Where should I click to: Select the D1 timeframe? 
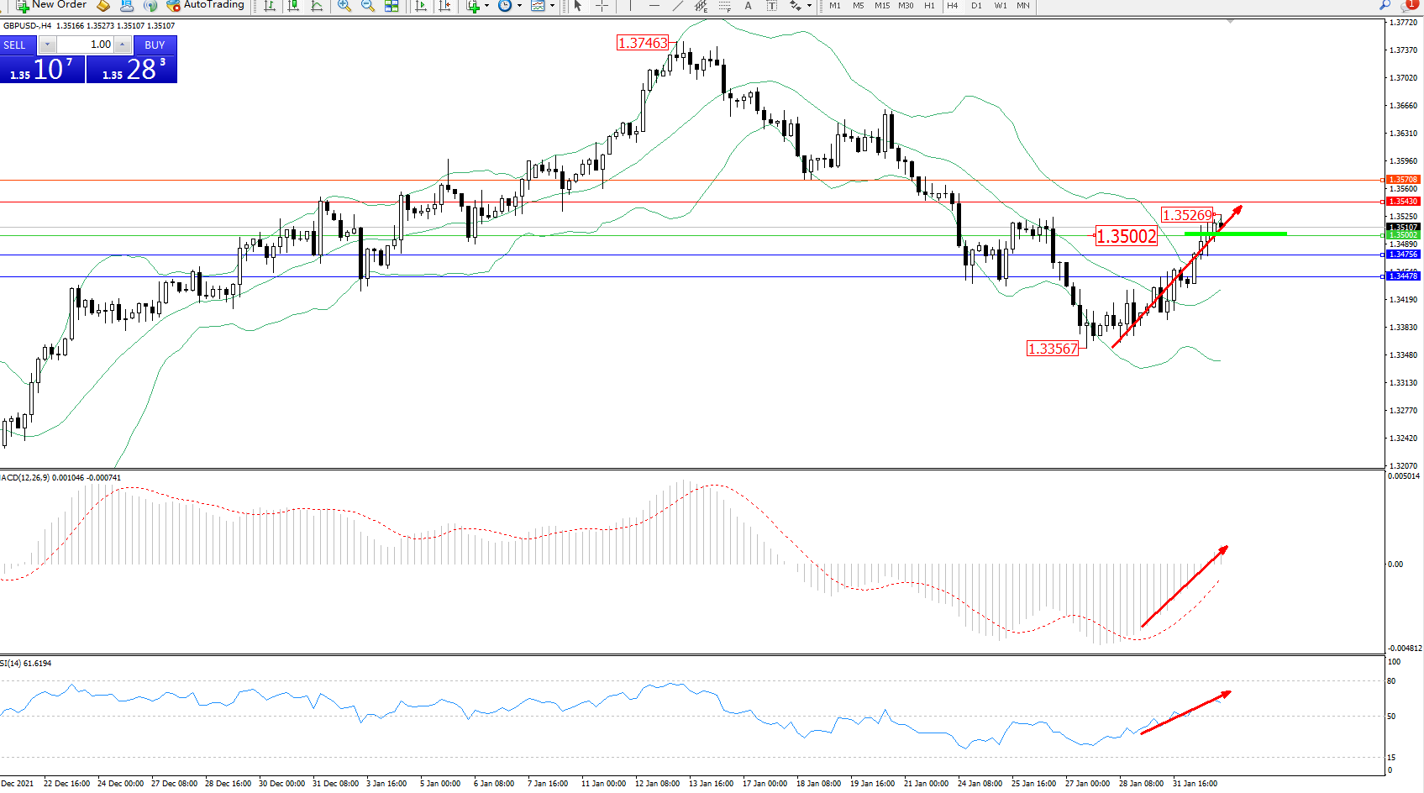click(x=976, y=6)
